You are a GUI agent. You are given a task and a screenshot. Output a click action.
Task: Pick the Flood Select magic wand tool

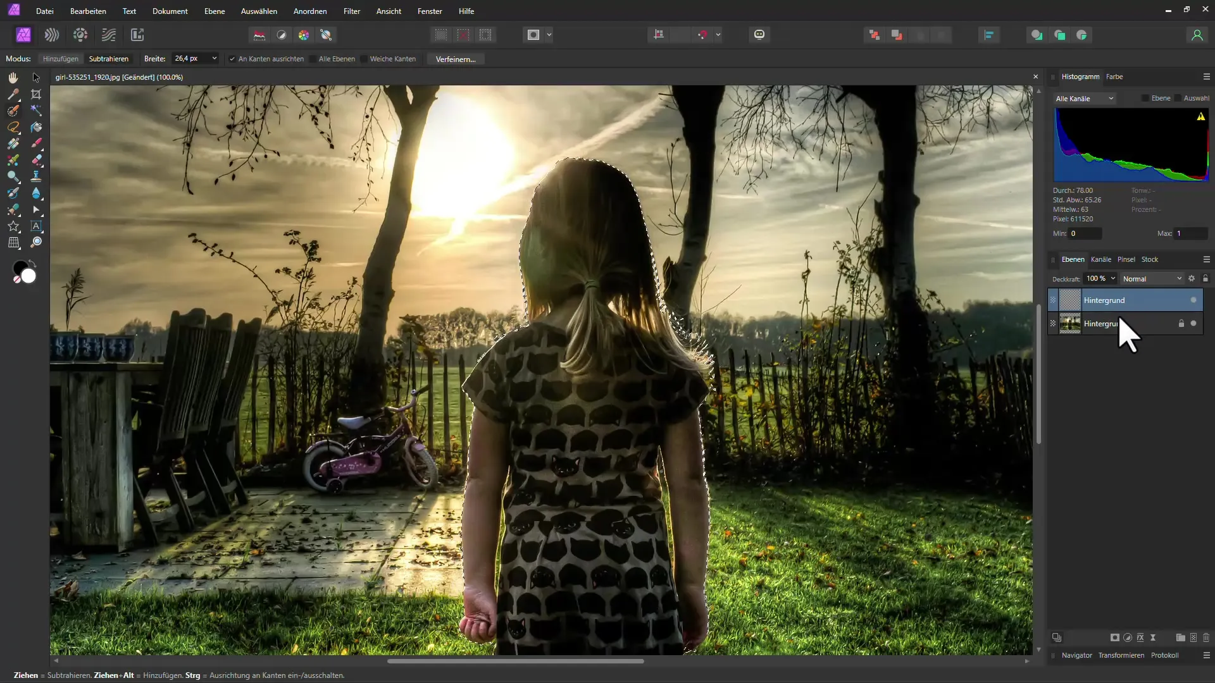[x=36, y=111]
